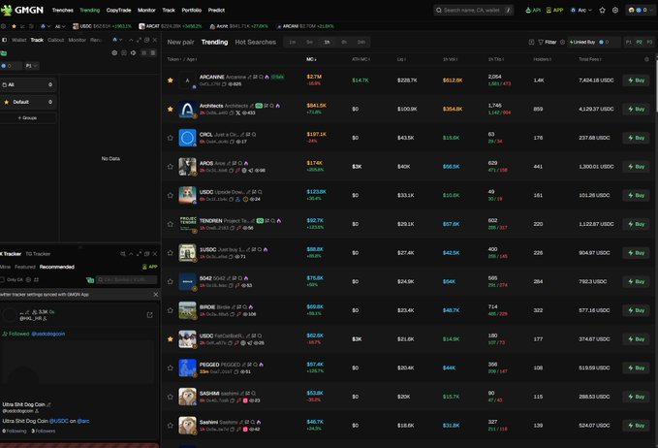Click the green folder icon beside tracker search

tap(90, 280)
